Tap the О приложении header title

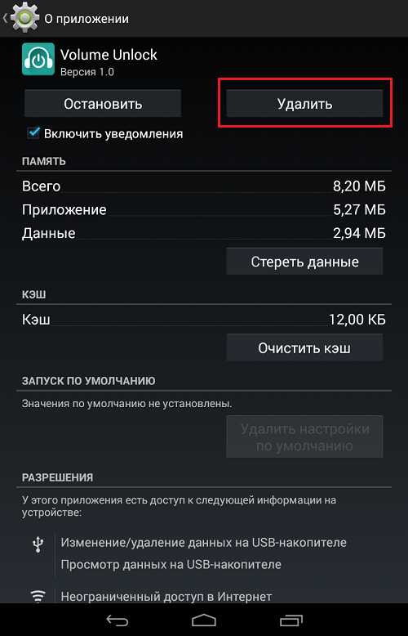(x=86, y=19)
